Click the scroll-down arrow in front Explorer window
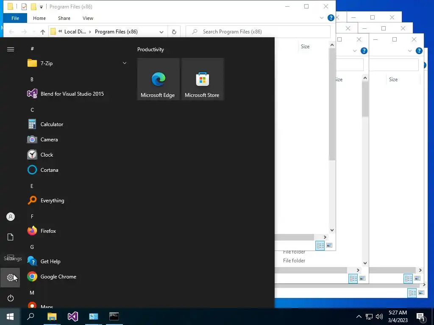 [332, 230]
